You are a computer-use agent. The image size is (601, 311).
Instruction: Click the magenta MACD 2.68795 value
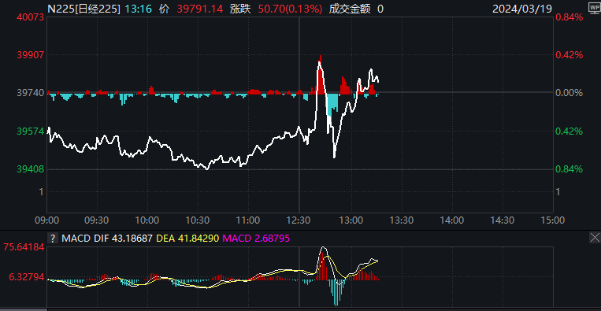click(256, 239)
